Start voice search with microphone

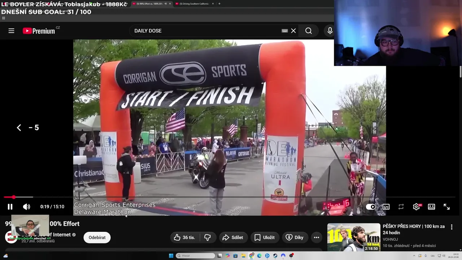[330, 31]
